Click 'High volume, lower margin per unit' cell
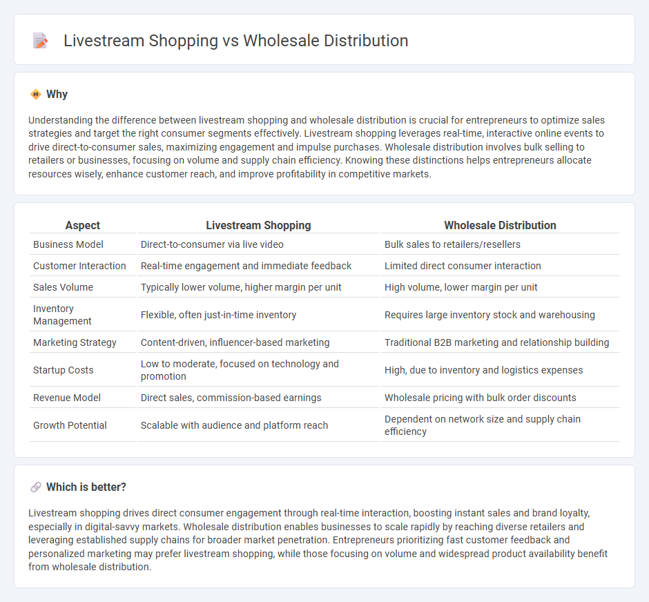649x602 pixels. (x=461, y=288)
